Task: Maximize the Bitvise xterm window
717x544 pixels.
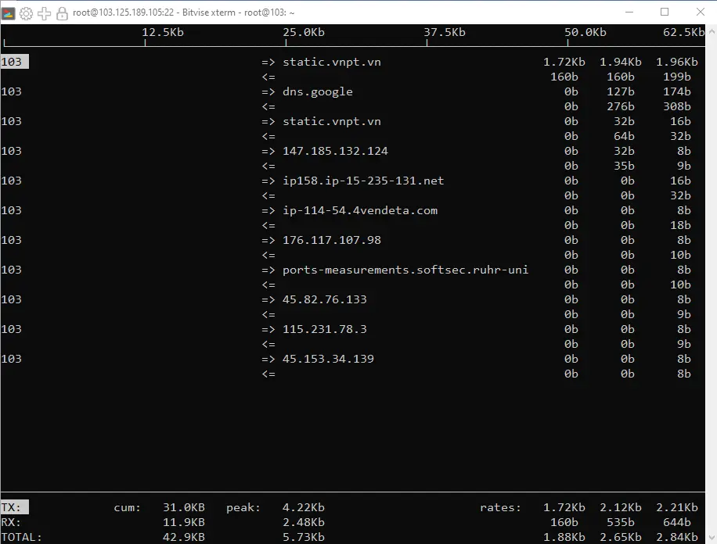Action: pos(665,12)
